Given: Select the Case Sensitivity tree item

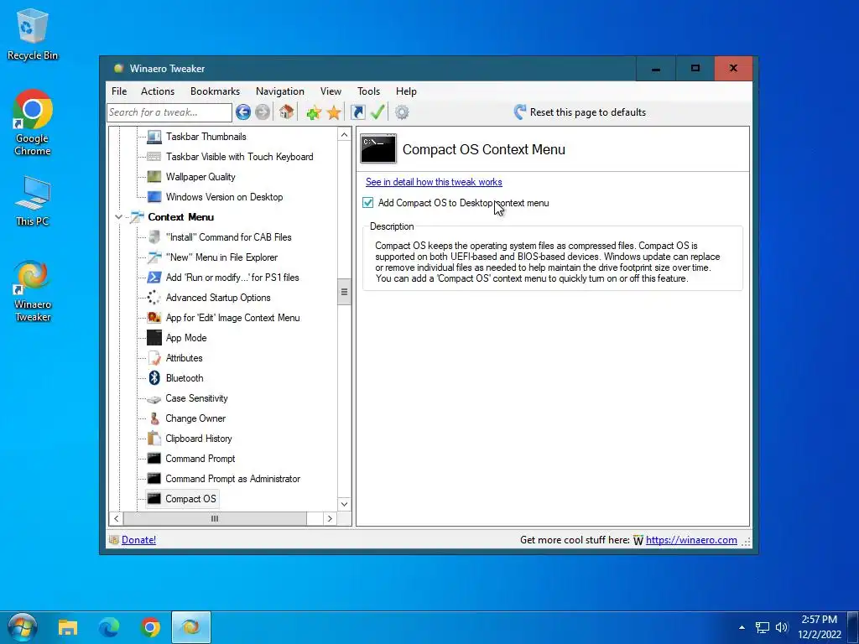Looking at the screenshot, I should pos(196,398).
